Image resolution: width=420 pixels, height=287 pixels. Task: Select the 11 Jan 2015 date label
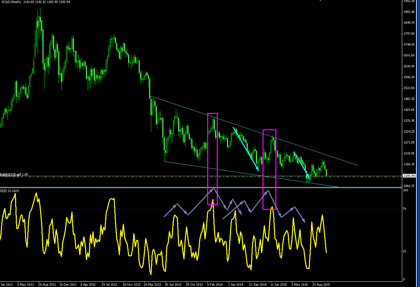click(x=279, y=284)
